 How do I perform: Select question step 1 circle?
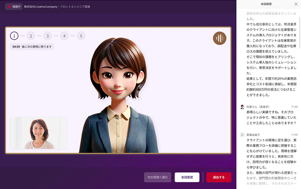[x=14, y=36]
